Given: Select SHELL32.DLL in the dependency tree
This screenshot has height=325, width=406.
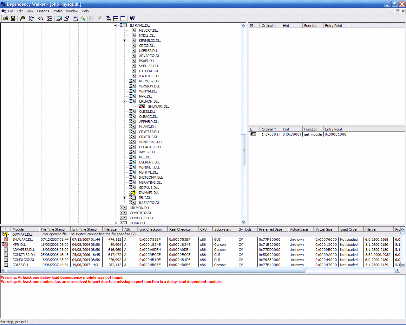Looking at the screenshot, I should [x=149, y=66].
